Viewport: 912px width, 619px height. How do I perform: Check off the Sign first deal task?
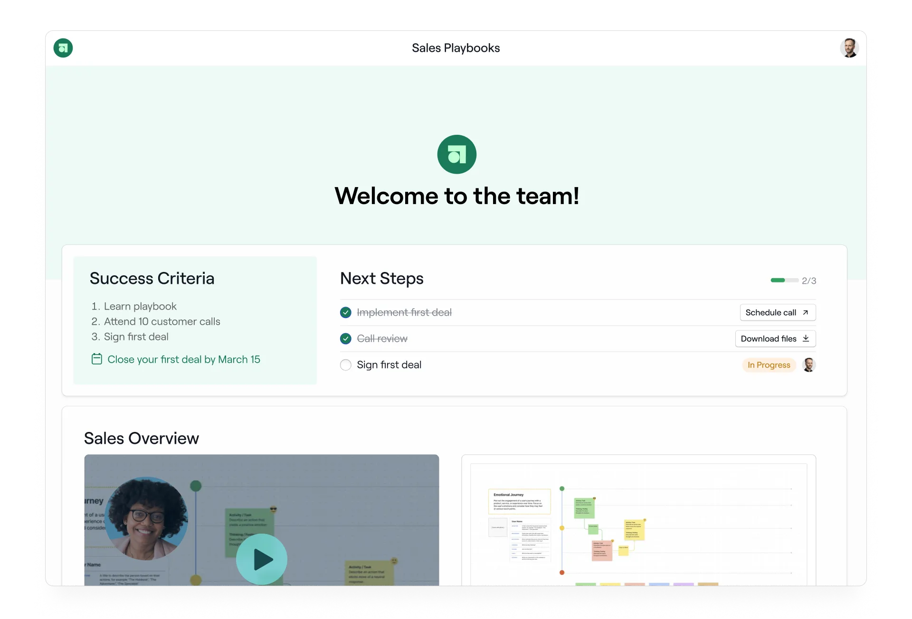point(346,365)
